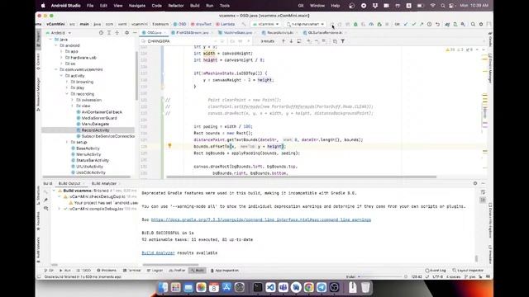Open the Logcat tool window

click(155, 271)
